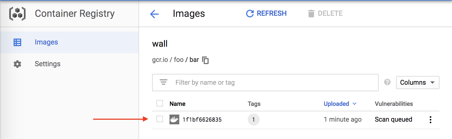452x139 pixels.
Task: Click the tag count badge showing 1
Action: [254, 120]
